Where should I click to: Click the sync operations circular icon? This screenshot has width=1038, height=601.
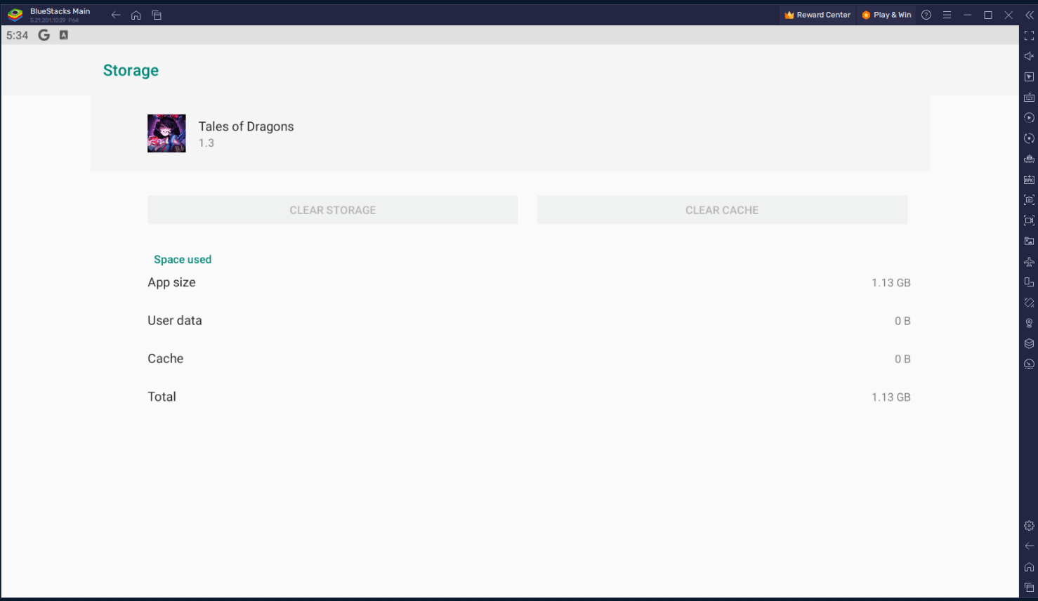click(x=1029, y=138)
